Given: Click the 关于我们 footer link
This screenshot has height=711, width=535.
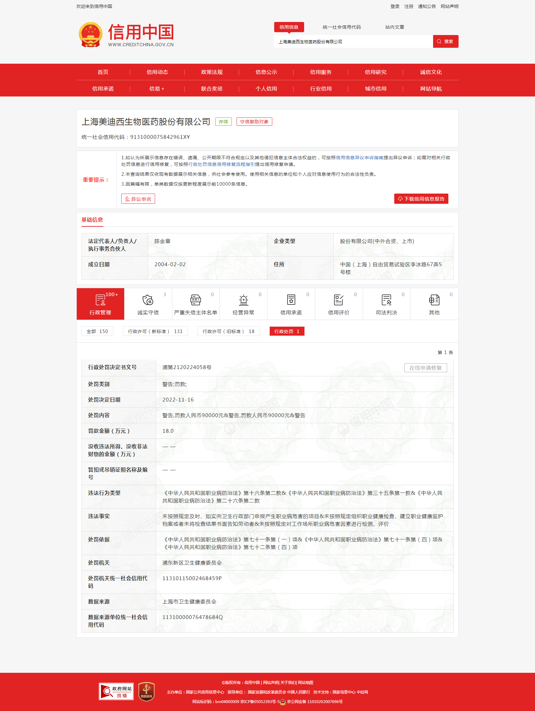Looking at the screenshot, I should pos(288,682).
